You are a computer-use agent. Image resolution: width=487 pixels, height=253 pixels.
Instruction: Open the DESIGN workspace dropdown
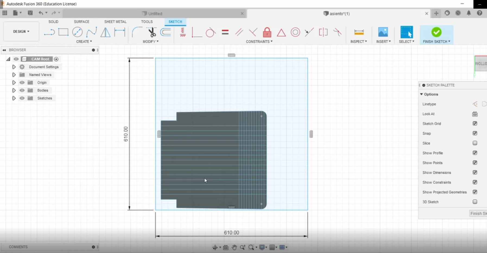(x=21, y=31)
